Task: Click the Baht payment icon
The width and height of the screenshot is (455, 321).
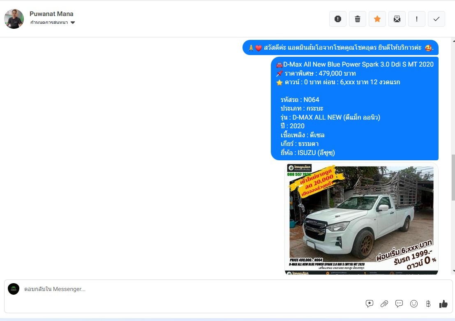Action: (x=428, y=304)
